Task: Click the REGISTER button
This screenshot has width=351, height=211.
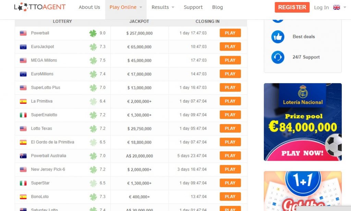Action: (x=292, y=7)
